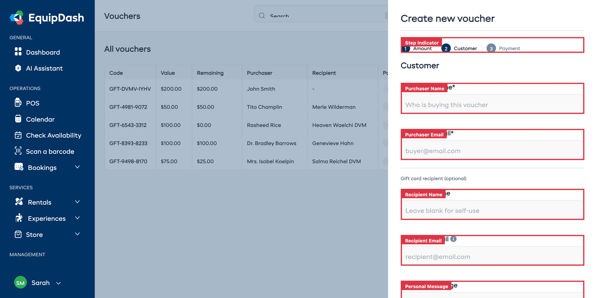The height and width of the screenshot is (298, 597).
Task: Select the Check Availability icon
Action: tap(19, 135)
